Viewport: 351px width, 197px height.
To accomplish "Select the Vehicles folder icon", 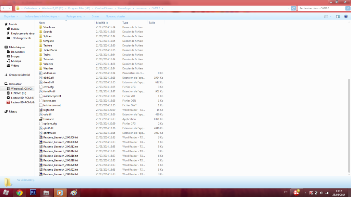I will (40, 64).
